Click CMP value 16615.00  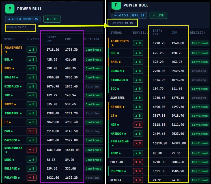72,150
